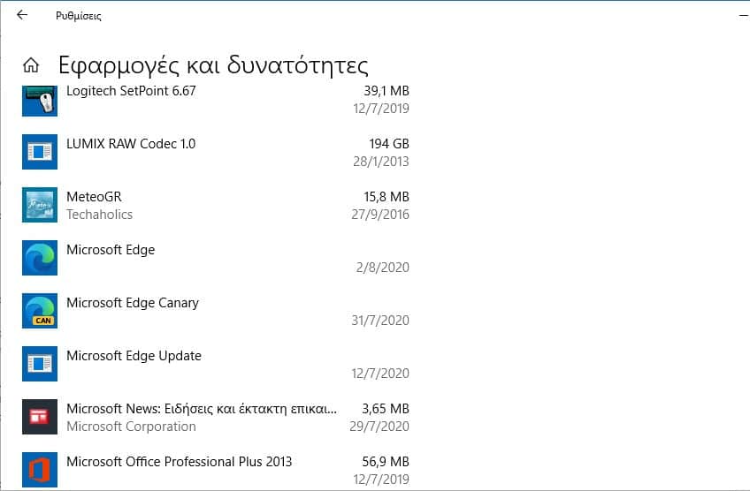Go to Settings home via house icon
This screenshot has width=750, height=491.
(31, 65)
